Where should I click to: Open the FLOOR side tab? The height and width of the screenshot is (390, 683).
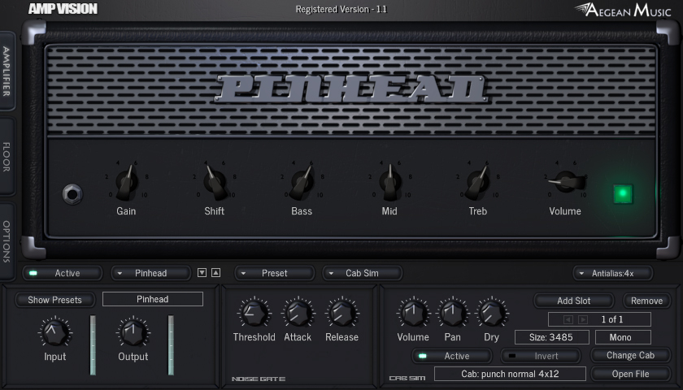pyautogui.click(x=7, y=156)
